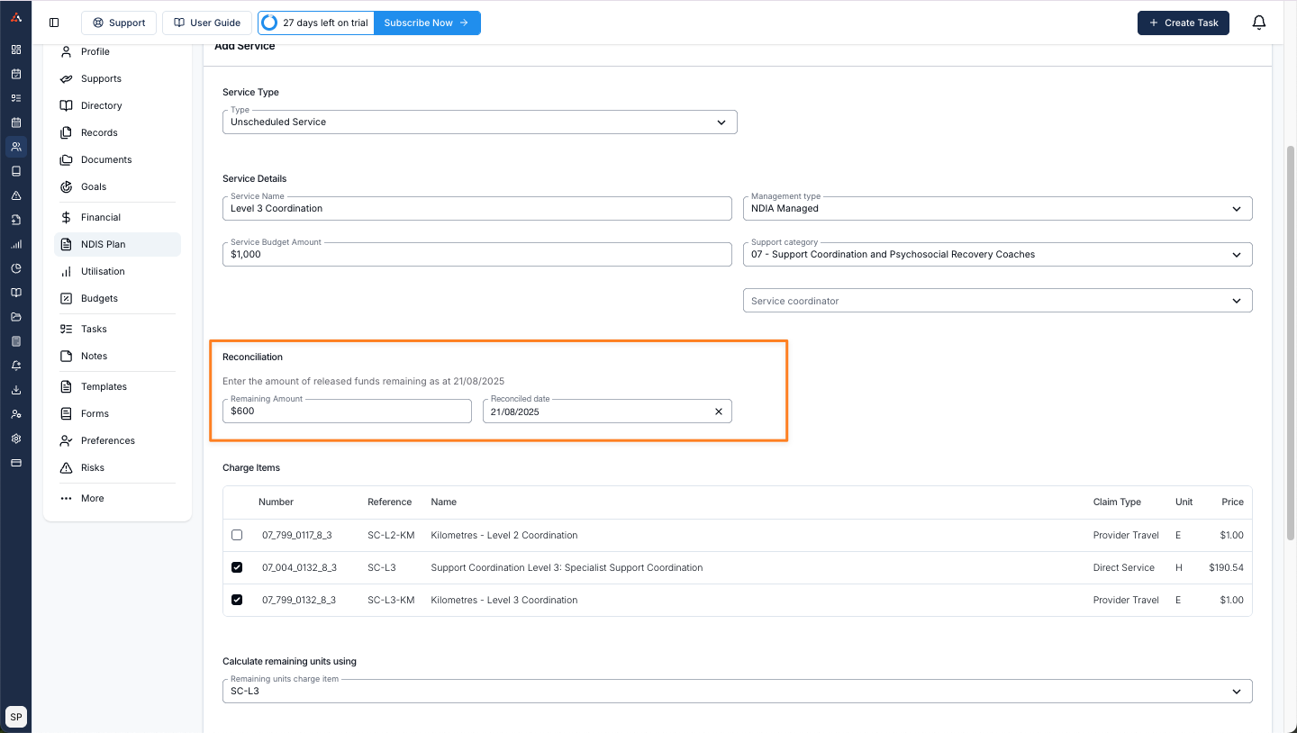Open Risks in participant menu

point(117,467)
